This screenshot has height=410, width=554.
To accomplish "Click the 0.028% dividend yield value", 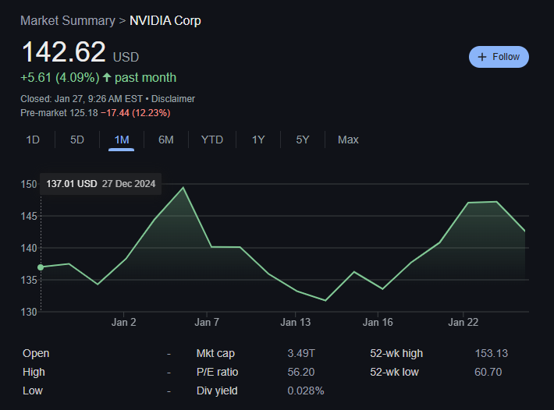I will pos(306,391).
